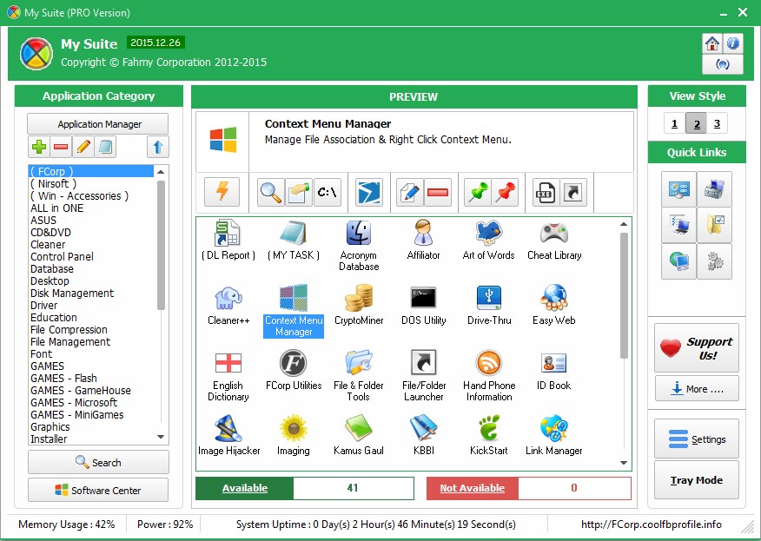The image size is (761, 541).
Task: Select File Compression category
Action: [x=91, y=329]
